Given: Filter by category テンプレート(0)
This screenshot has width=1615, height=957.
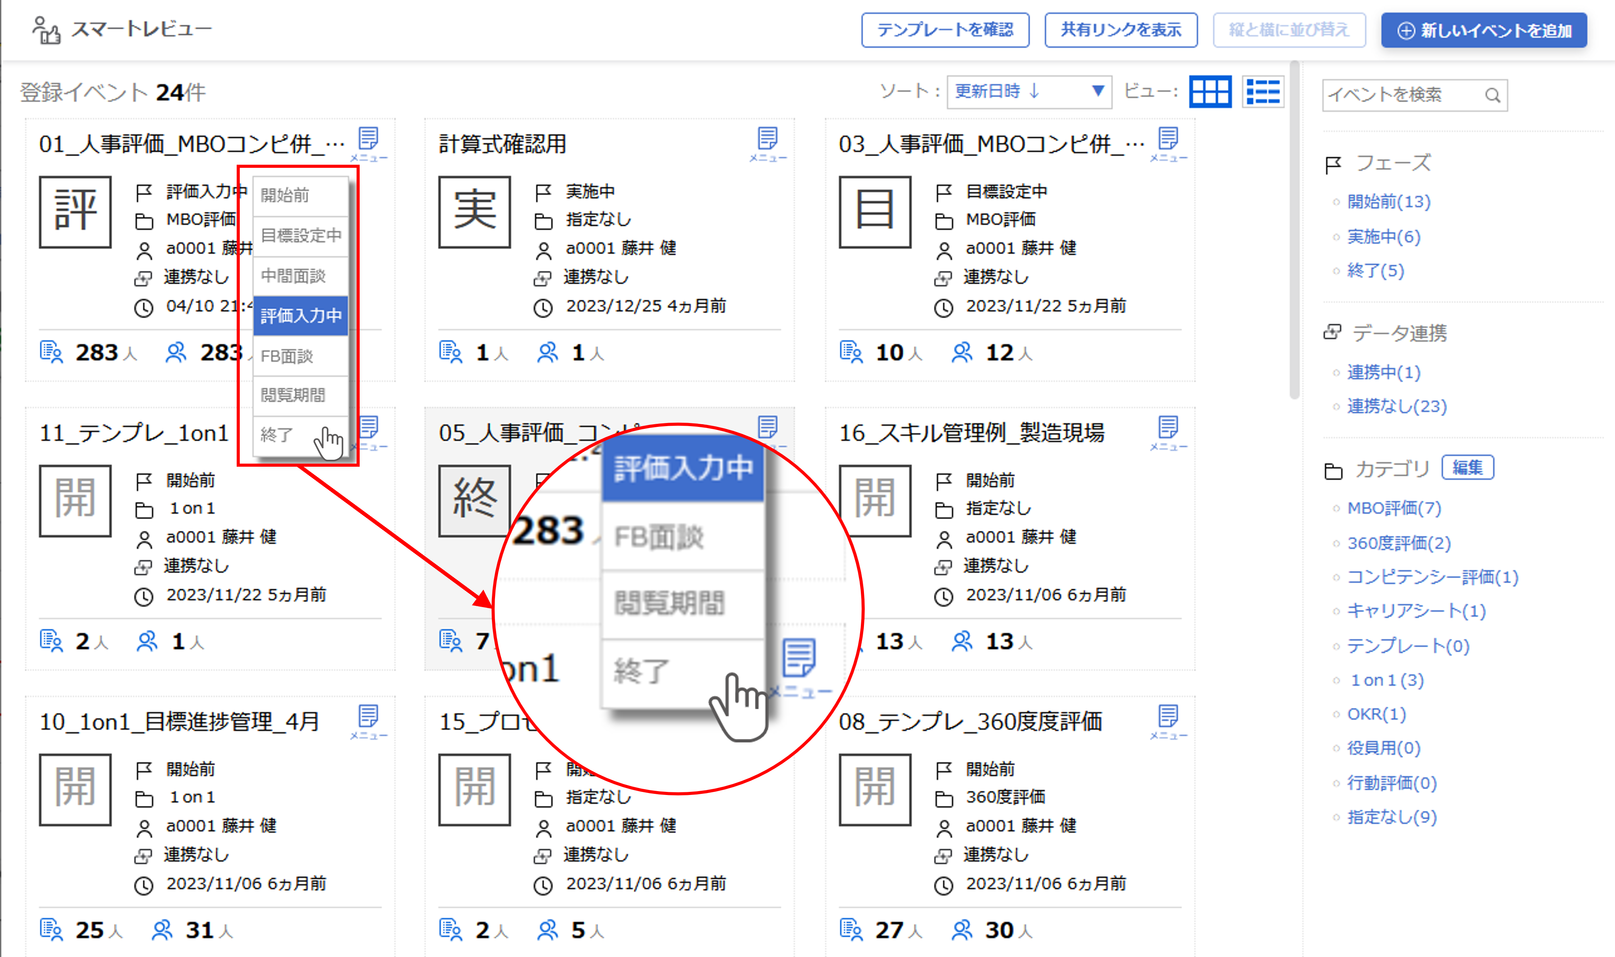Looking at the screenshot, I should click(1408, 645).
